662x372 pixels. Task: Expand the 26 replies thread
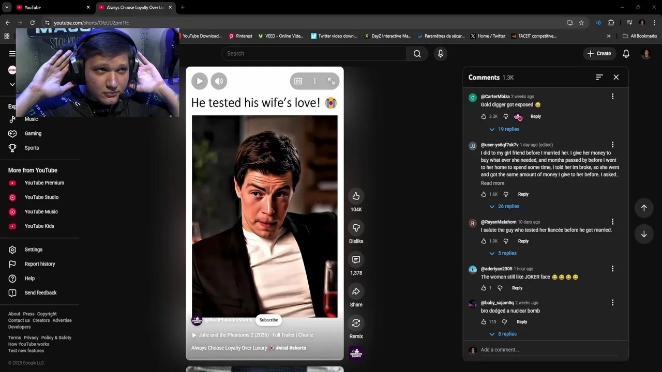coord(504,206)
